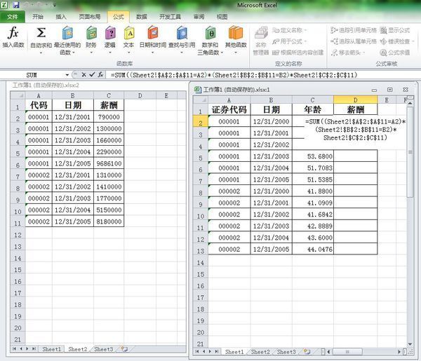The image size is (421, 361).
Task: Confirm formula with the checkmark icon
Action: 92,75
